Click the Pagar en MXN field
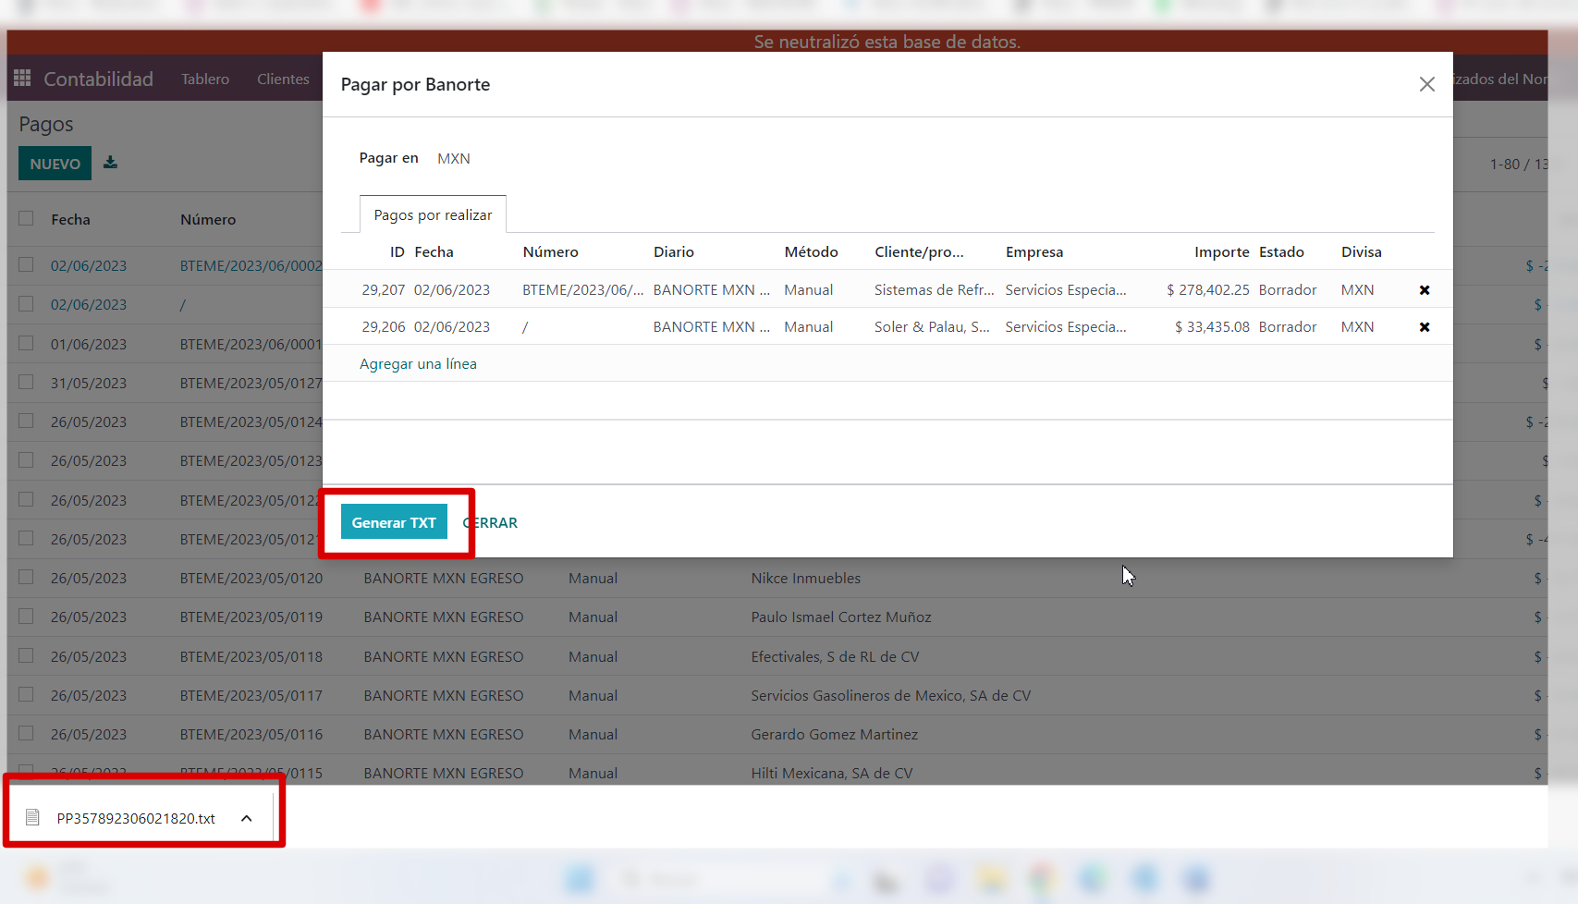The height and width of the screenshot is (904, 1578). point(453,159)
